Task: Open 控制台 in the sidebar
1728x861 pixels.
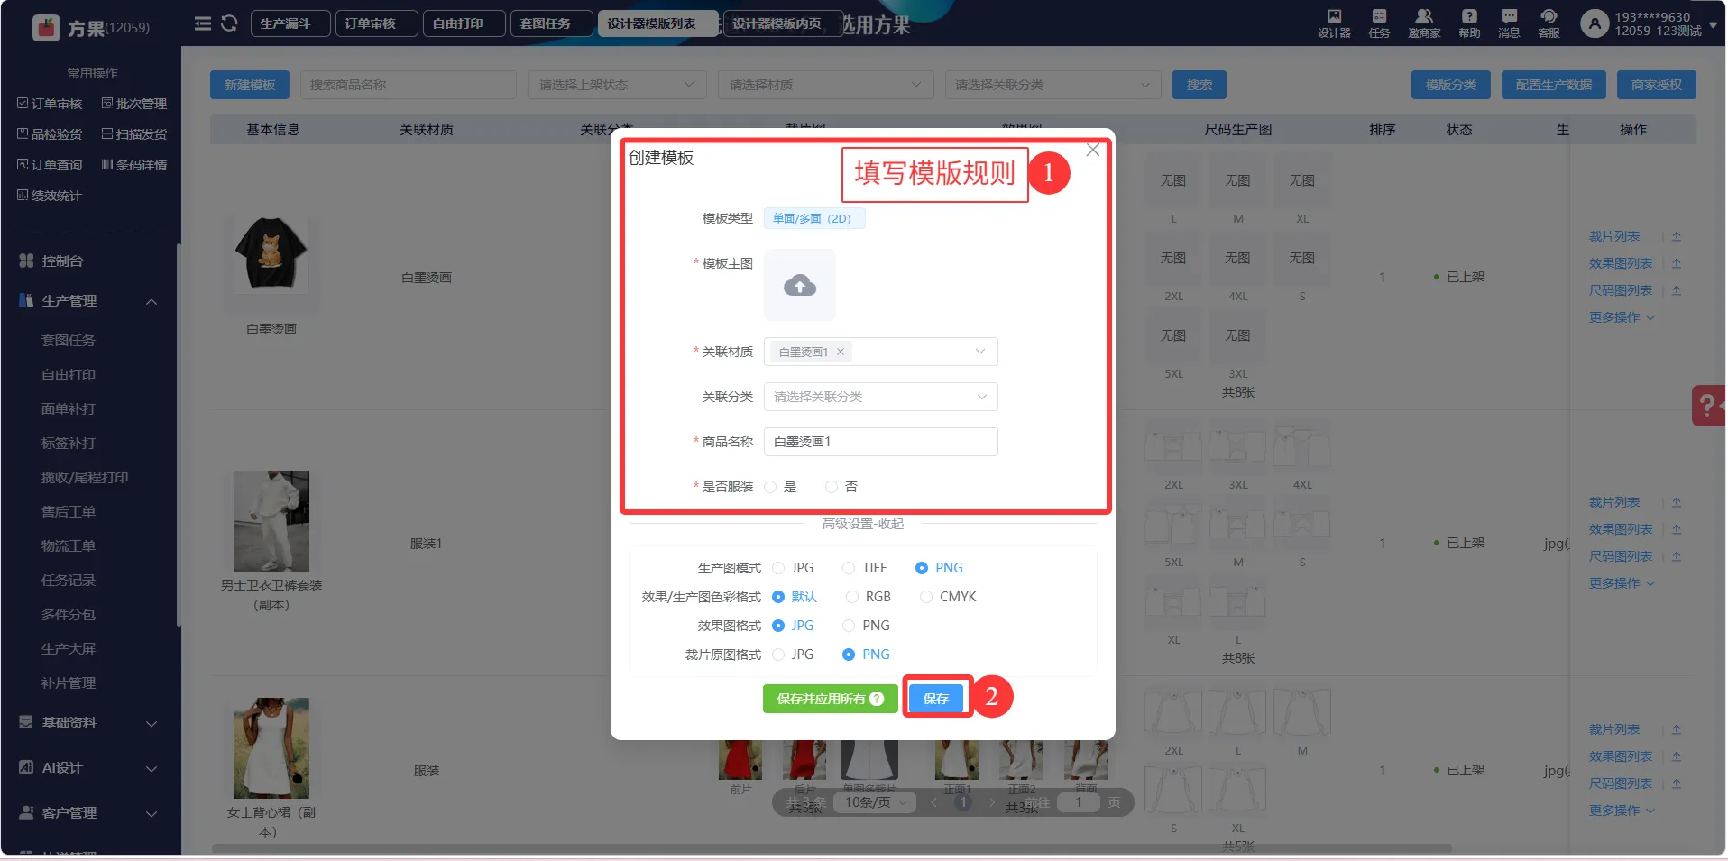Action: pyautogui.click(x=62, y=261)
